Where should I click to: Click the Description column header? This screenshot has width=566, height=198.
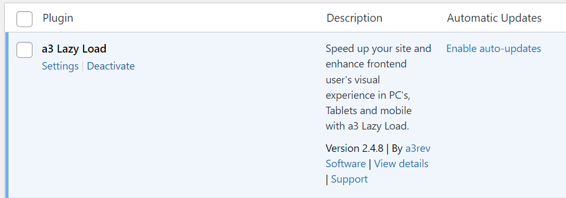tap(354, 18)
